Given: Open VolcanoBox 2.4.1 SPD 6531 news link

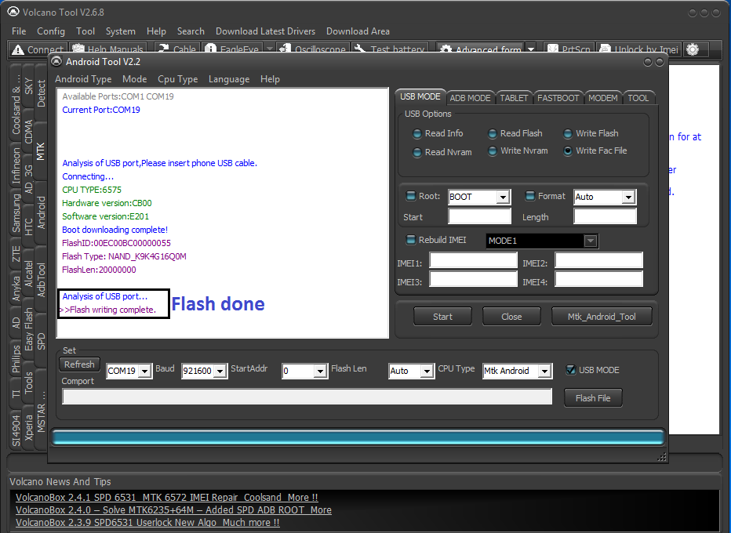Looking at the screenshot, I should [167, 498].
